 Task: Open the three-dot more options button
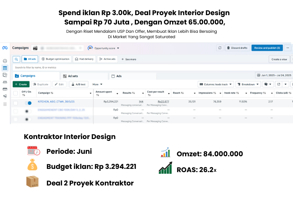click(288, 48)
